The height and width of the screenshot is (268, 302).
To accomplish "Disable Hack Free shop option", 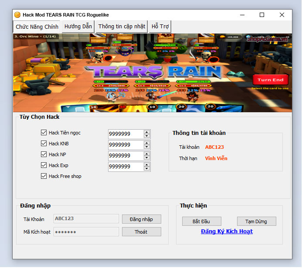I will pos(44,176).
